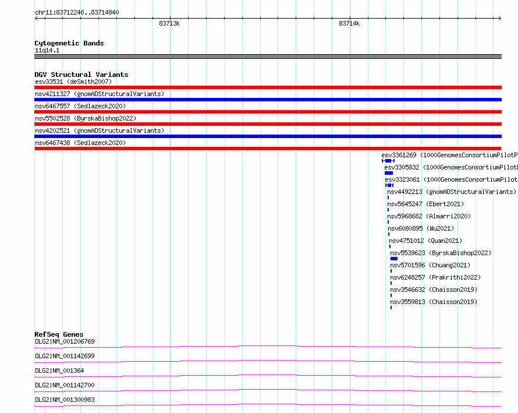
Task: Open variant nsv5539623 (ByrskaBishop2022) label
Action: click(441, 253)
